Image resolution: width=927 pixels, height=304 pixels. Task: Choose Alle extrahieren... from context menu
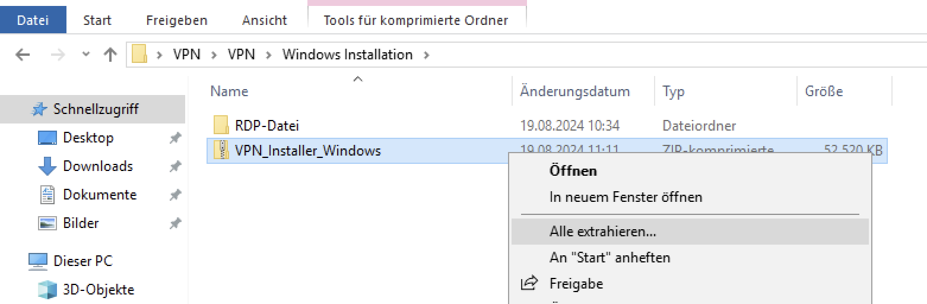tap(602, 232)
